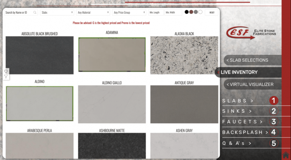The image size is (291, 160).
Task: Open the Q & A's menu item
Action: tap(237, 143)
